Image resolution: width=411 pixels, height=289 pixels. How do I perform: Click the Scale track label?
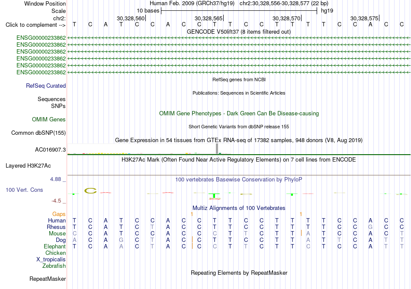tap(58, 11)
